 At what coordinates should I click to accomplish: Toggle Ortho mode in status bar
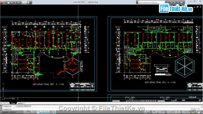(x=31, y=112)
